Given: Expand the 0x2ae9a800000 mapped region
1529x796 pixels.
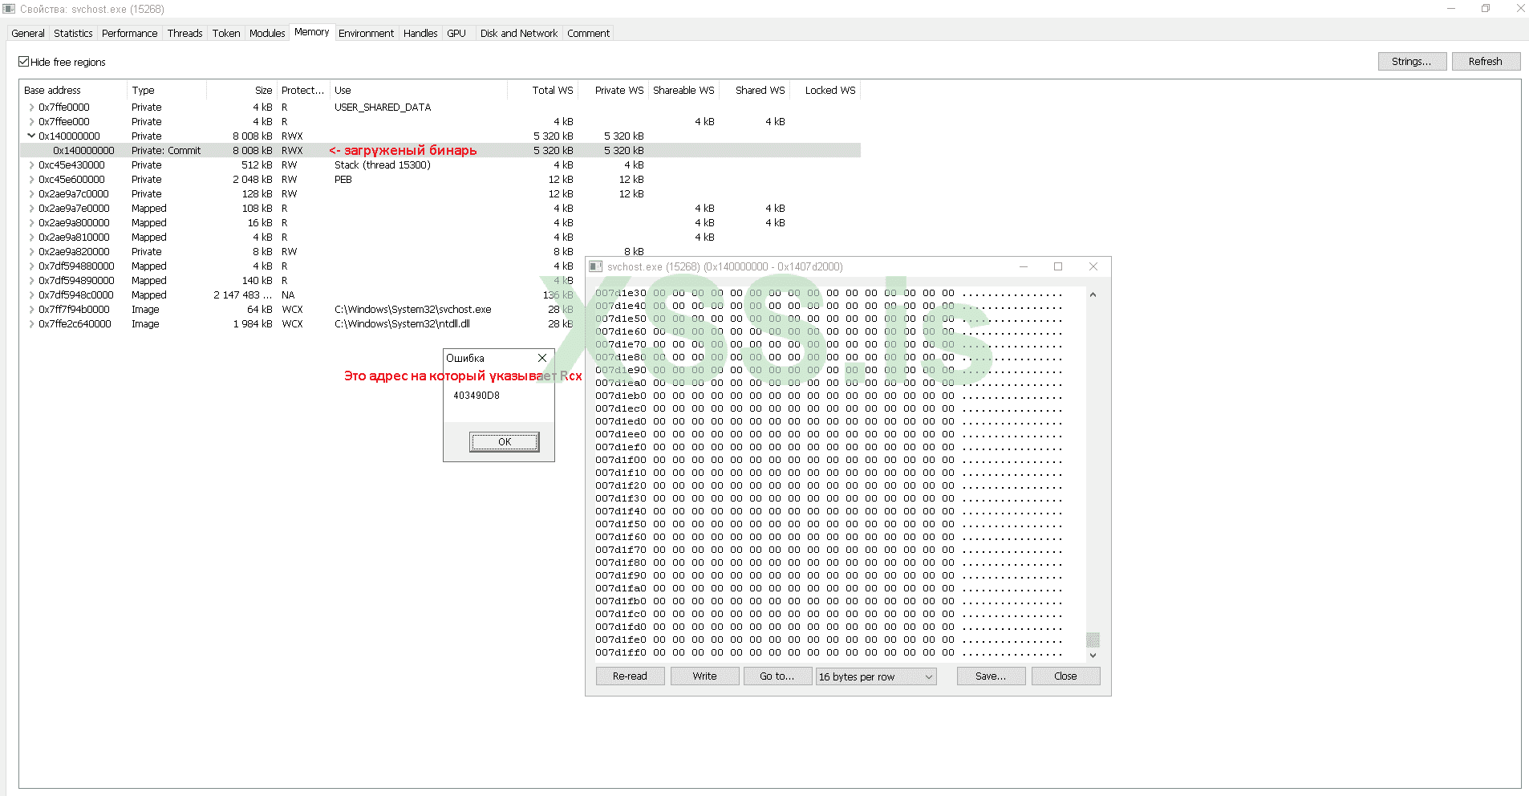Looking at the screenshot, I should click(x=31, y=223).
